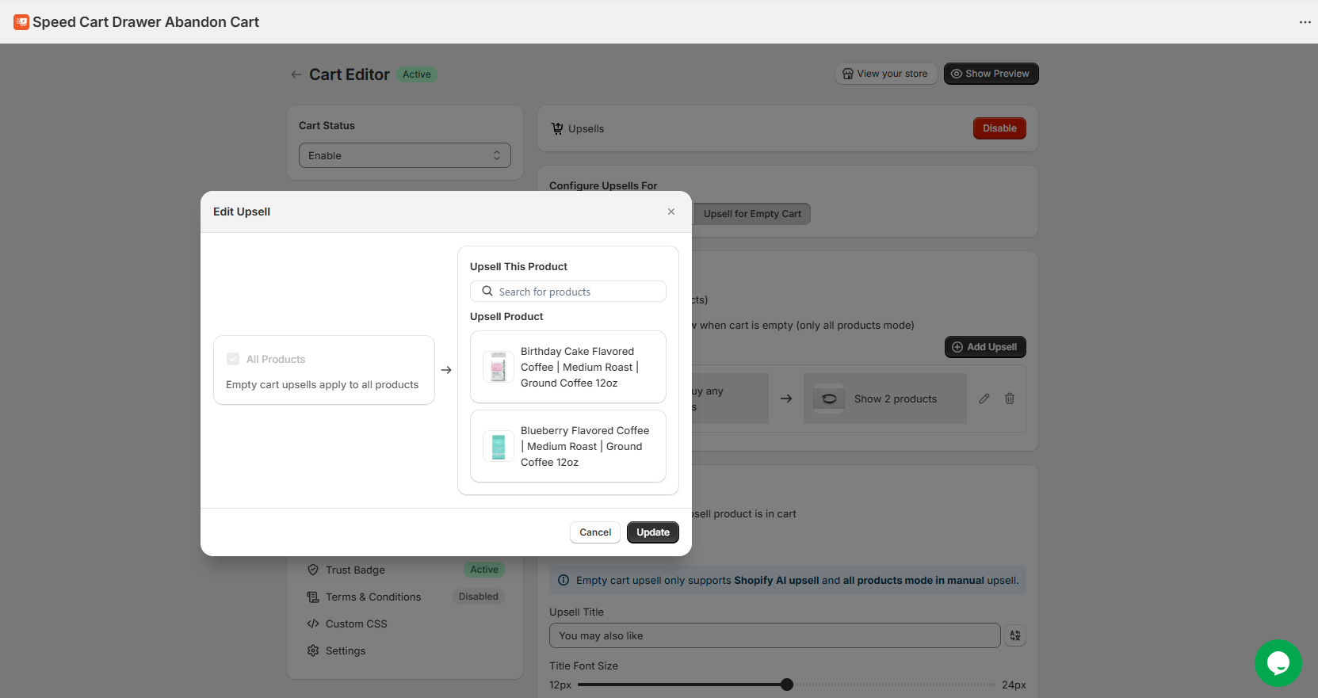The image size is (1318, 698).
Task: Open the Cart Status dropdown
Action: pos(404,155)
